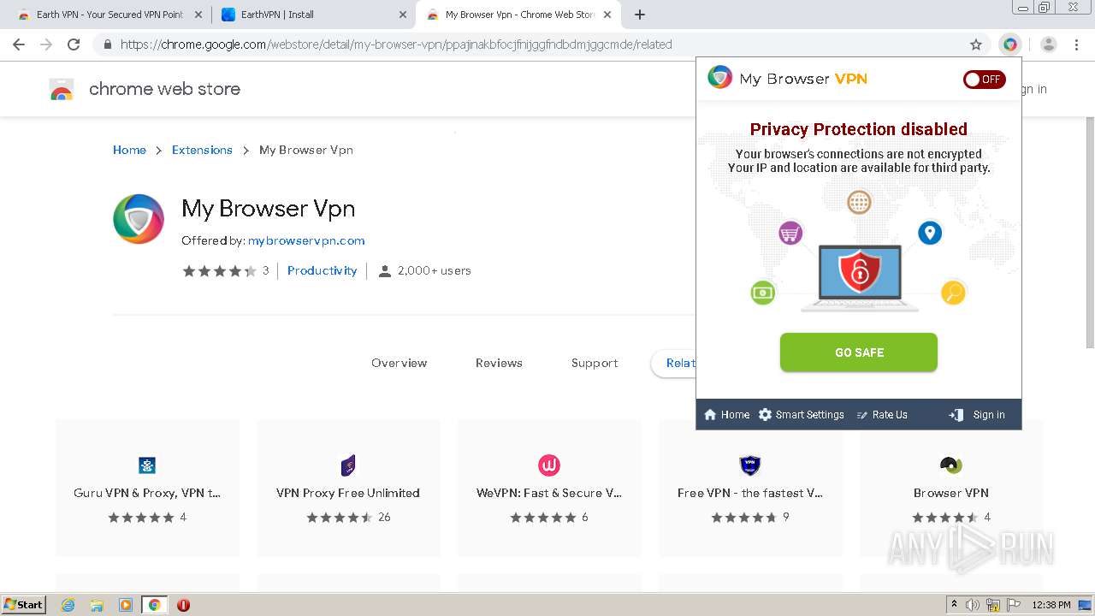
Task: Open the Support tab
Action: pos(595,363)
